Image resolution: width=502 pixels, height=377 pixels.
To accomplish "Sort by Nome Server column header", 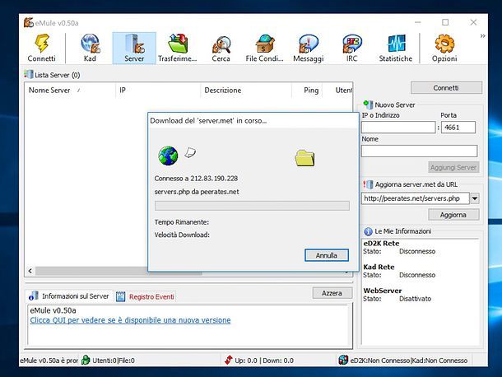I will click(70, 91).
